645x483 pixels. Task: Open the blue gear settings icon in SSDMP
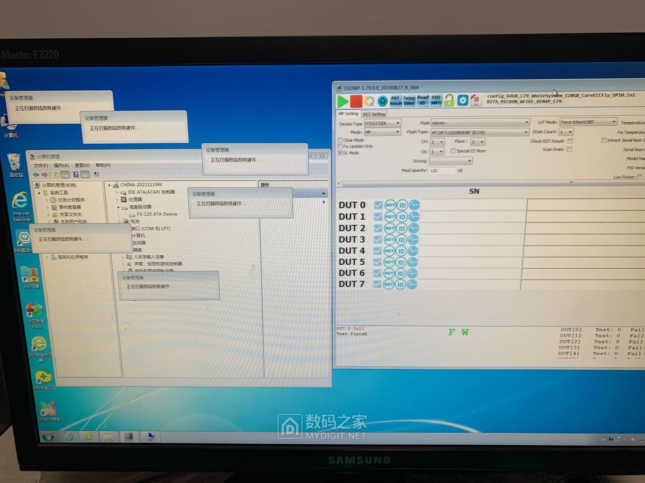coord(462,100)
